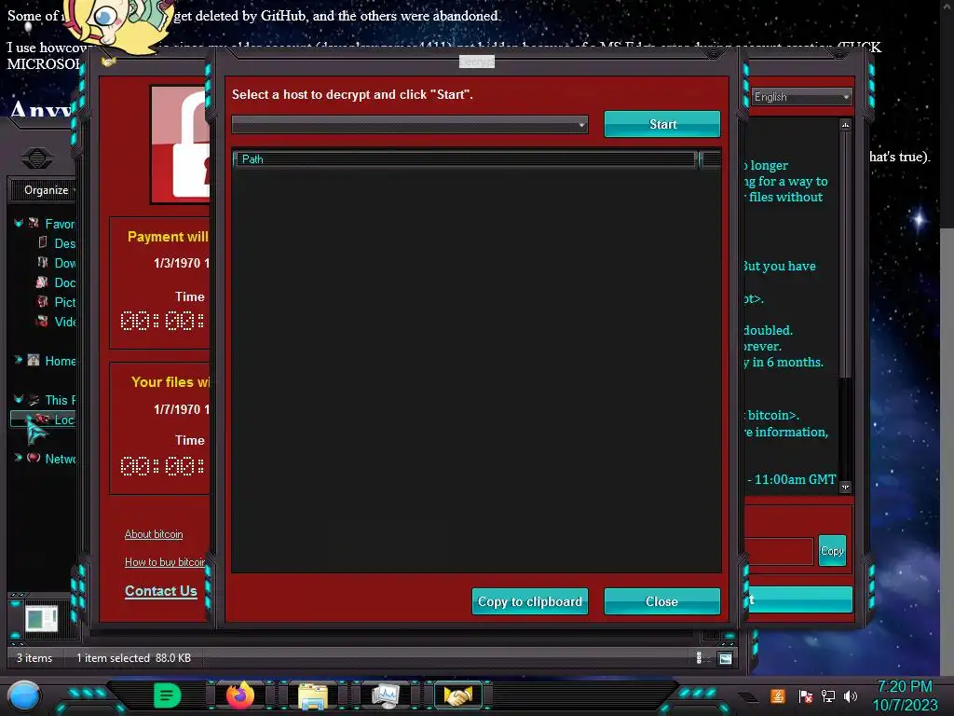Click the '1 item selected 88.0 KB' status text
This screenshot has height=716, width=954.
pos(134,658)
